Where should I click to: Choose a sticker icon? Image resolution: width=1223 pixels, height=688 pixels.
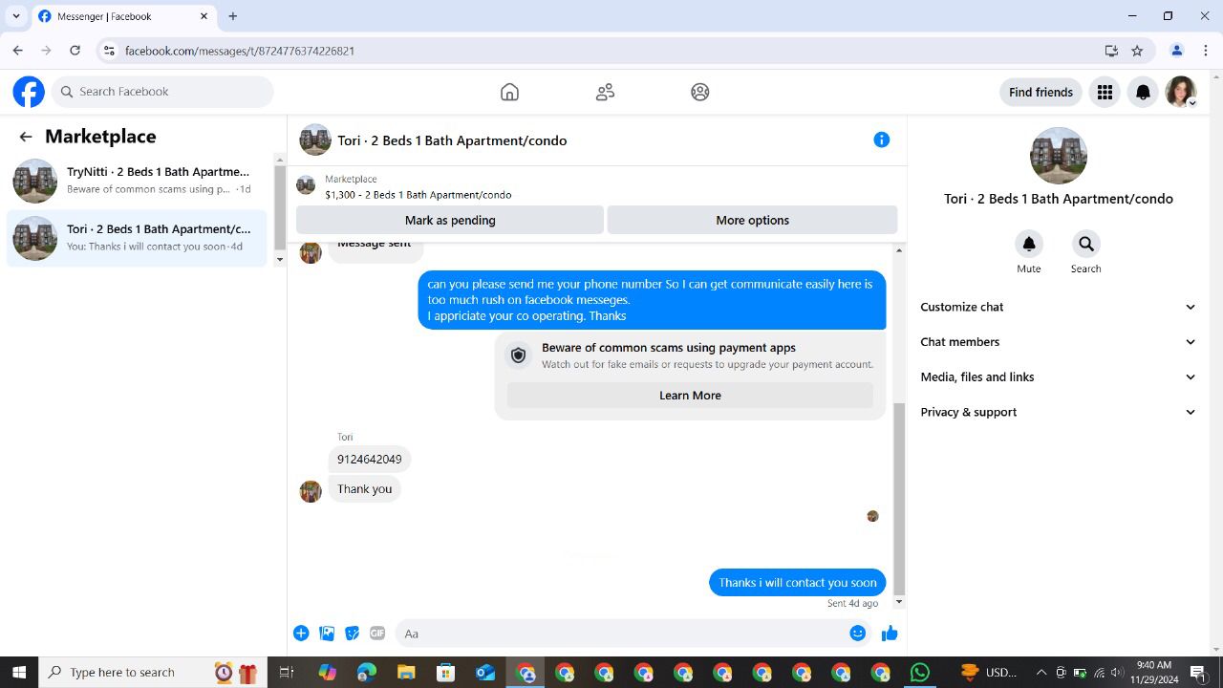tap(353, 634)
